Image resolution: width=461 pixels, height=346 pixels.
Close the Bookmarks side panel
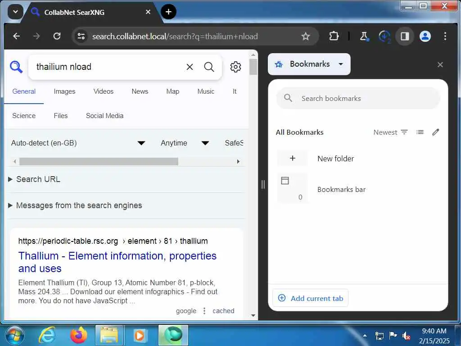pos(440,64)
